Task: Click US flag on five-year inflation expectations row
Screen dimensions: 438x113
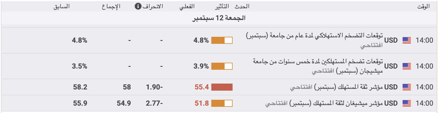Action: [407, 66]
